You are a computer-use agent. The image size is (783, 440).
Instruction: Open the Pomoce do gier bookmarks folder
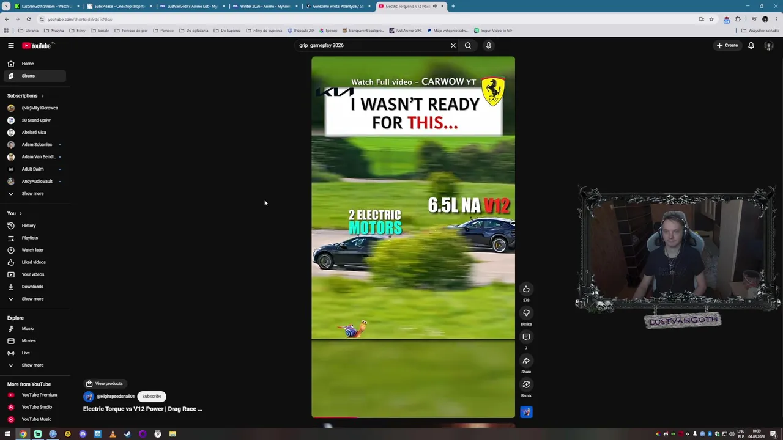(132, 31)
